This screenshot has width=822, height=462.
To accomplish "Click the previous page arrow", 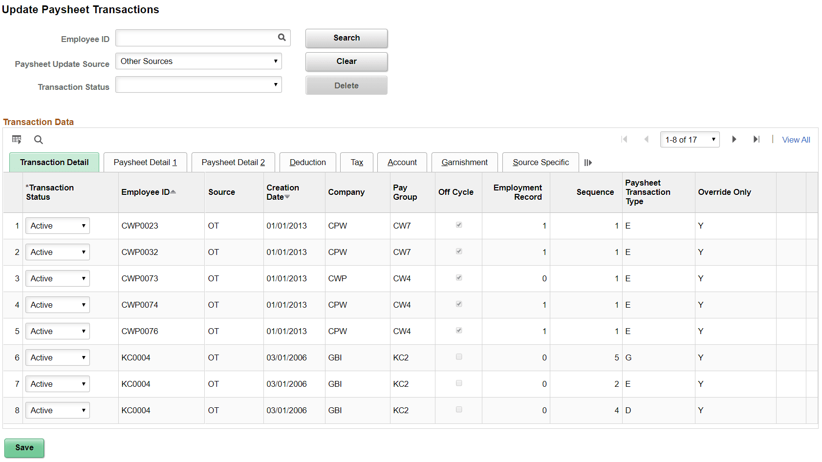I will pos(647,139).
